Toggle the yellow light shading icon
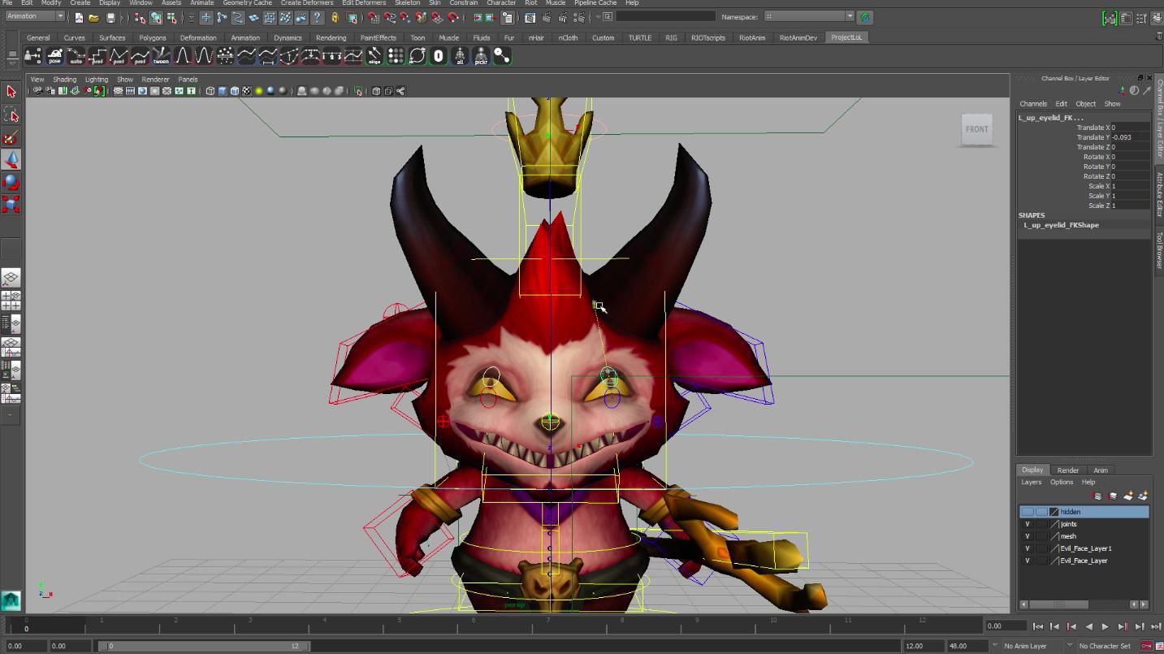The height and width of the screenshot is (654, 1164). (259, 91)
